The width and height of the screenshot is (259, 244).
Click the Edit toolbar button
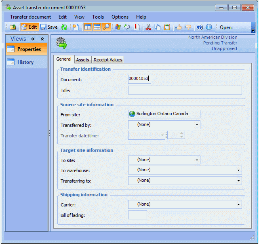click(x=29, y=27)
